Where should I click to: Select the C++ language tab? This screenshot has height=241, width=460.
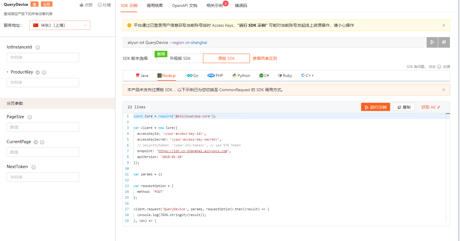click(307, 75)
